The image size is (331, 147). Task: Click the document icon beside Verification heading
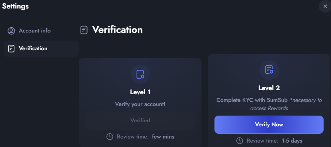(84, 30)
